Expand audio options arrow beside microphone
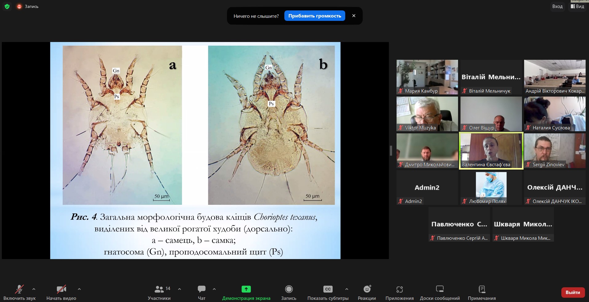This screenshot has height=302, width=589. tap(34, 289)
